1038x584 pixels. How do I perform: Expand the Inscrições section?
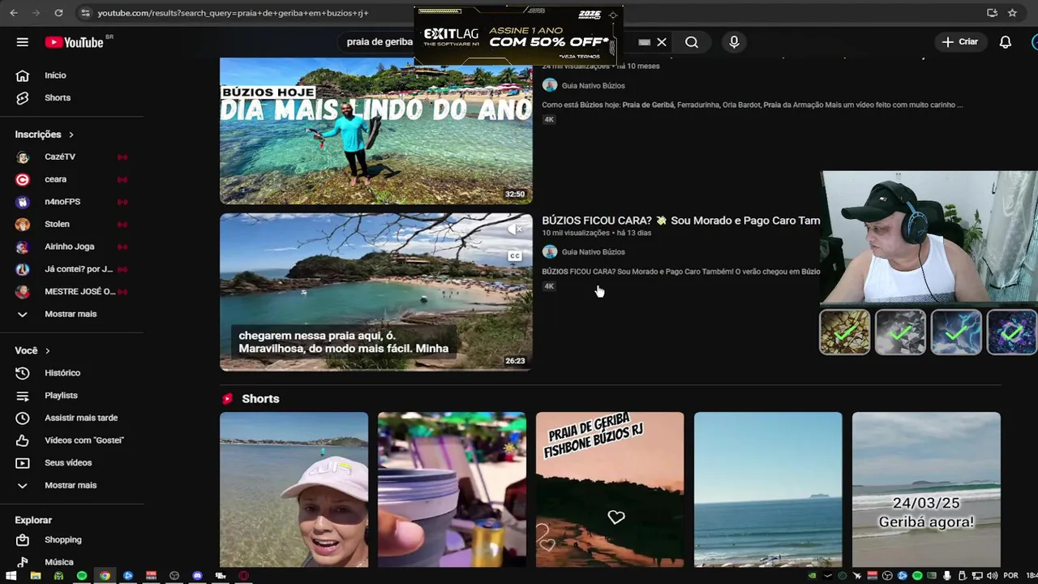(44, 135)
